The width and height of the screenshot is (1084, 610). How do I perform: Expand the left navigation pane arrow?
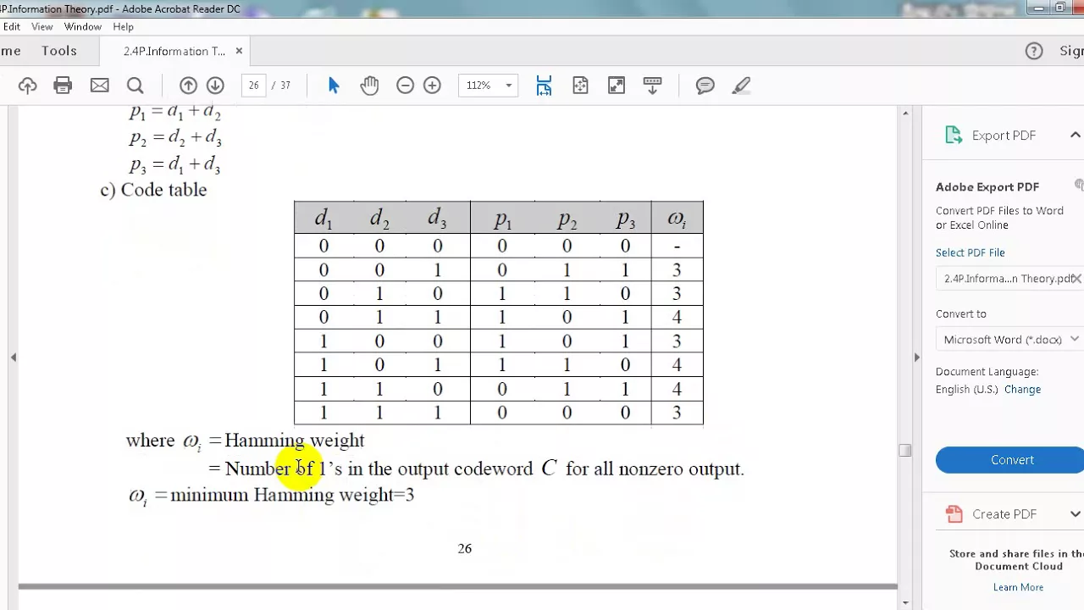click(14, 358)
